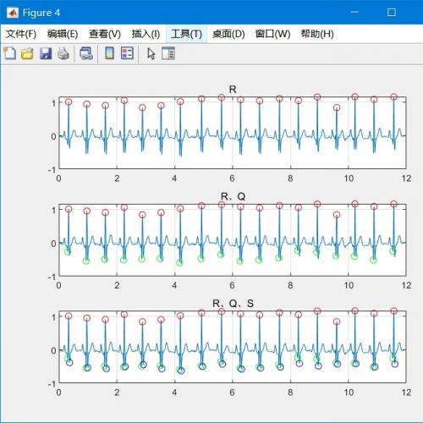Insert a colorbar using the toolbar icon
This screenshot has width=423, height=423.
click(x=109, y=53)
